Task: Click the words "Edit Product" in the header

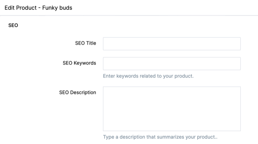Action: 20,8
